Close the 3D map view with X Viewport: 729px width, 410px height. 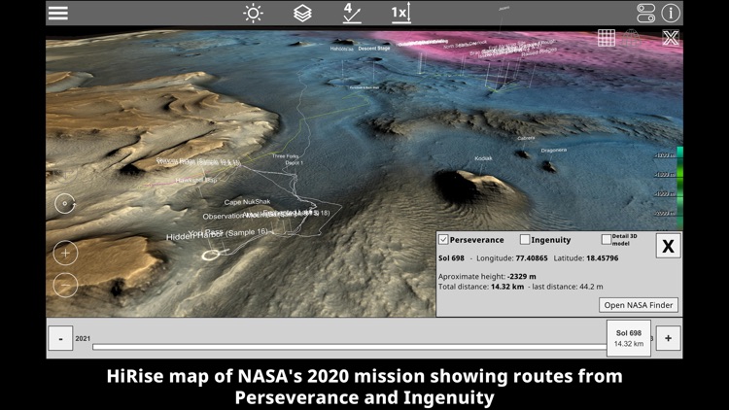(671, 38)
